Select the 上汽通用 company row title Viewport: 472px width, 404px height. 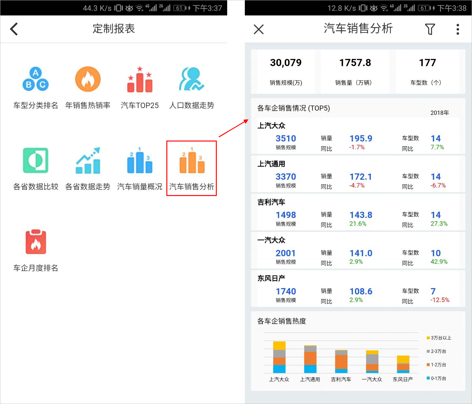271,164
